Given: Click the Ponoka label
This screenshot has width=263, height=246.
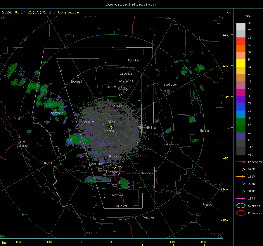Looking at the screenshot, I should [x=133, y=60].
